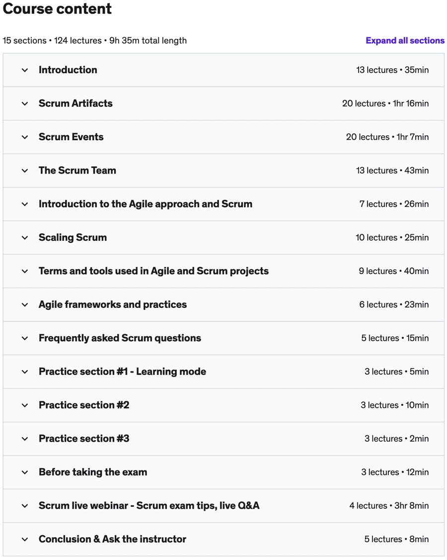Open Introduction to the Agile approach section title
447x560 pixels.
click(x=145, y=204)
